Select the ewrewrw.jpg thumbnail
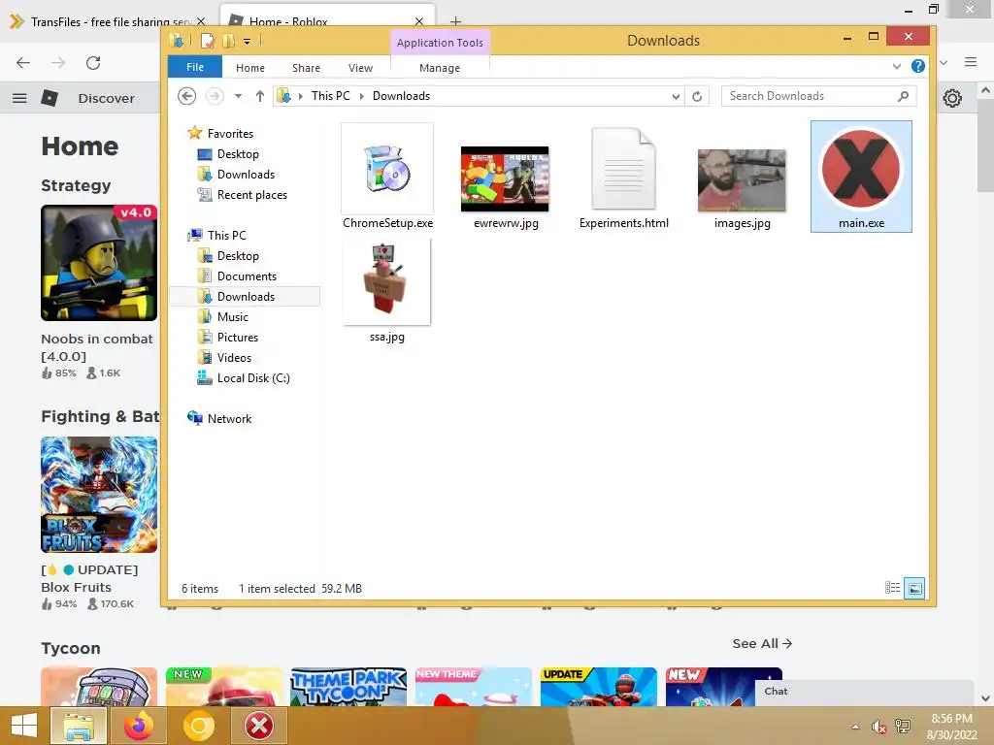This screenshot has width=994, height=745. (505, 178)
